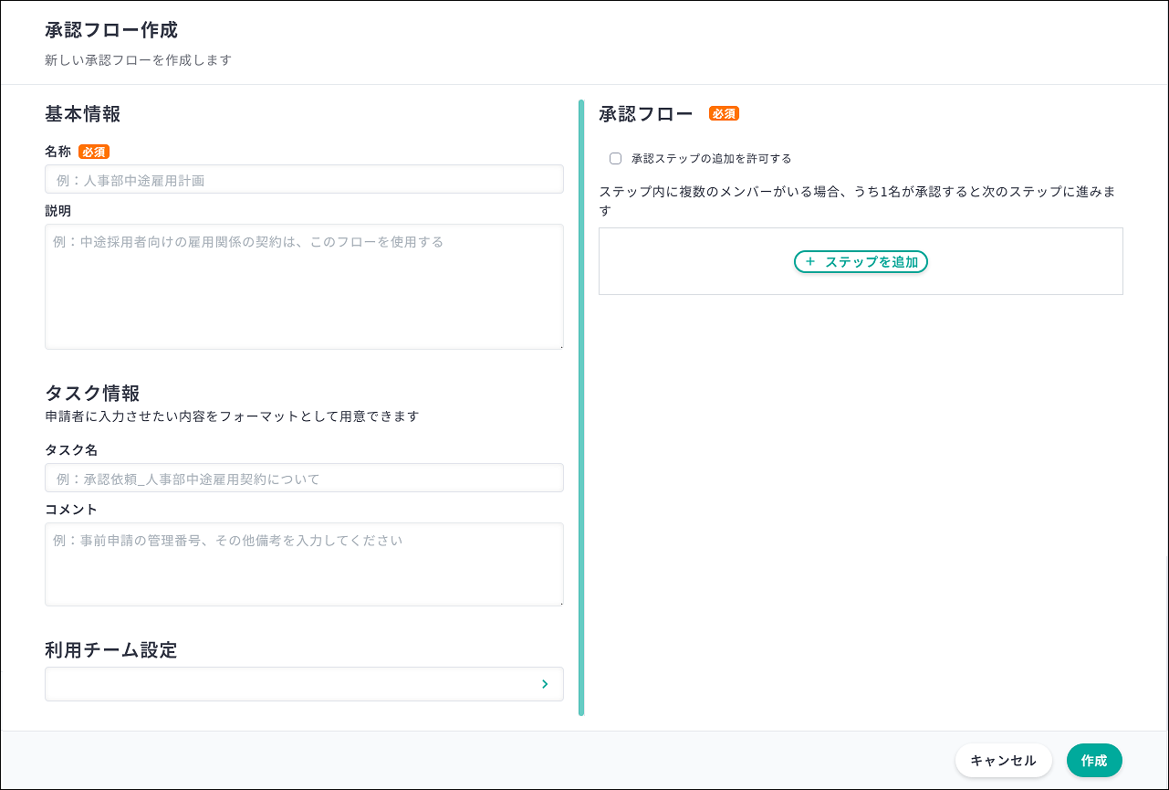Focus the タスク名 input field

pyautogui.click(x=304, y=479)
